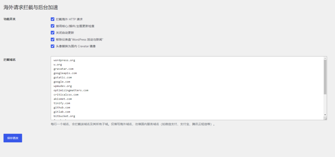This screenshot has width=335, height=157.
Task: Click the 关闭自动更新 label text
Action: pyautogui.click(x=65, y=33)
